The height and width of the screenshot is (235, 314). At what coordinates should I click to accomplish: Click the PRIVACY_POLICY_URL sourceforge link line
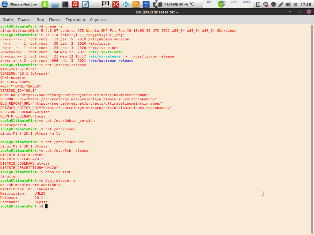pyautogui.click(x=86, y=108)
